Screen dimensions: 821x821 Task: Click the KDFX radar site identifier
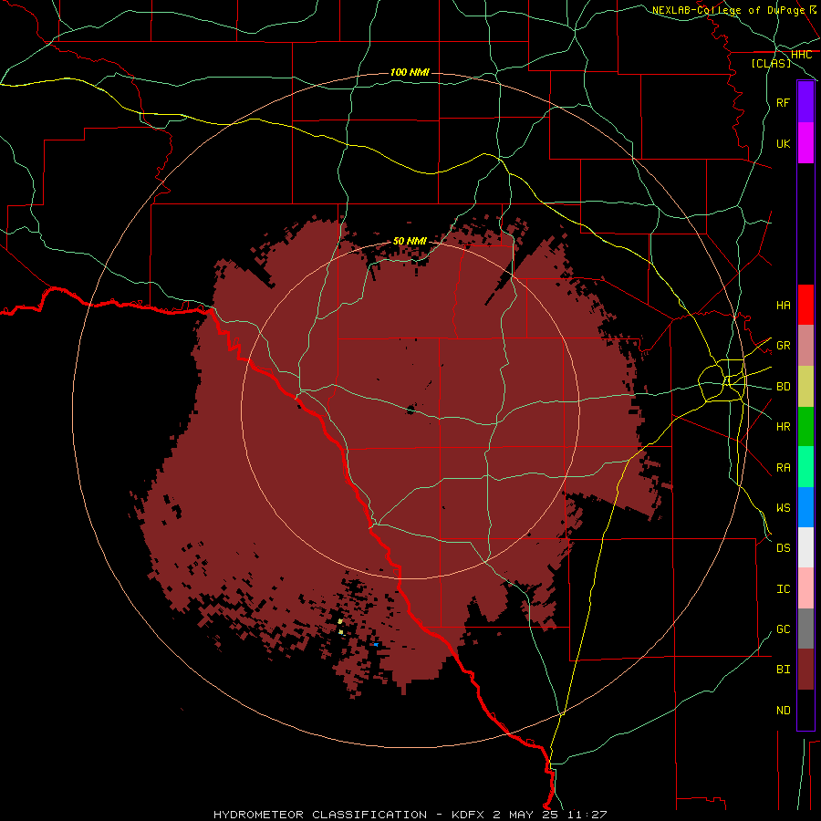click(x=468, y=815)
